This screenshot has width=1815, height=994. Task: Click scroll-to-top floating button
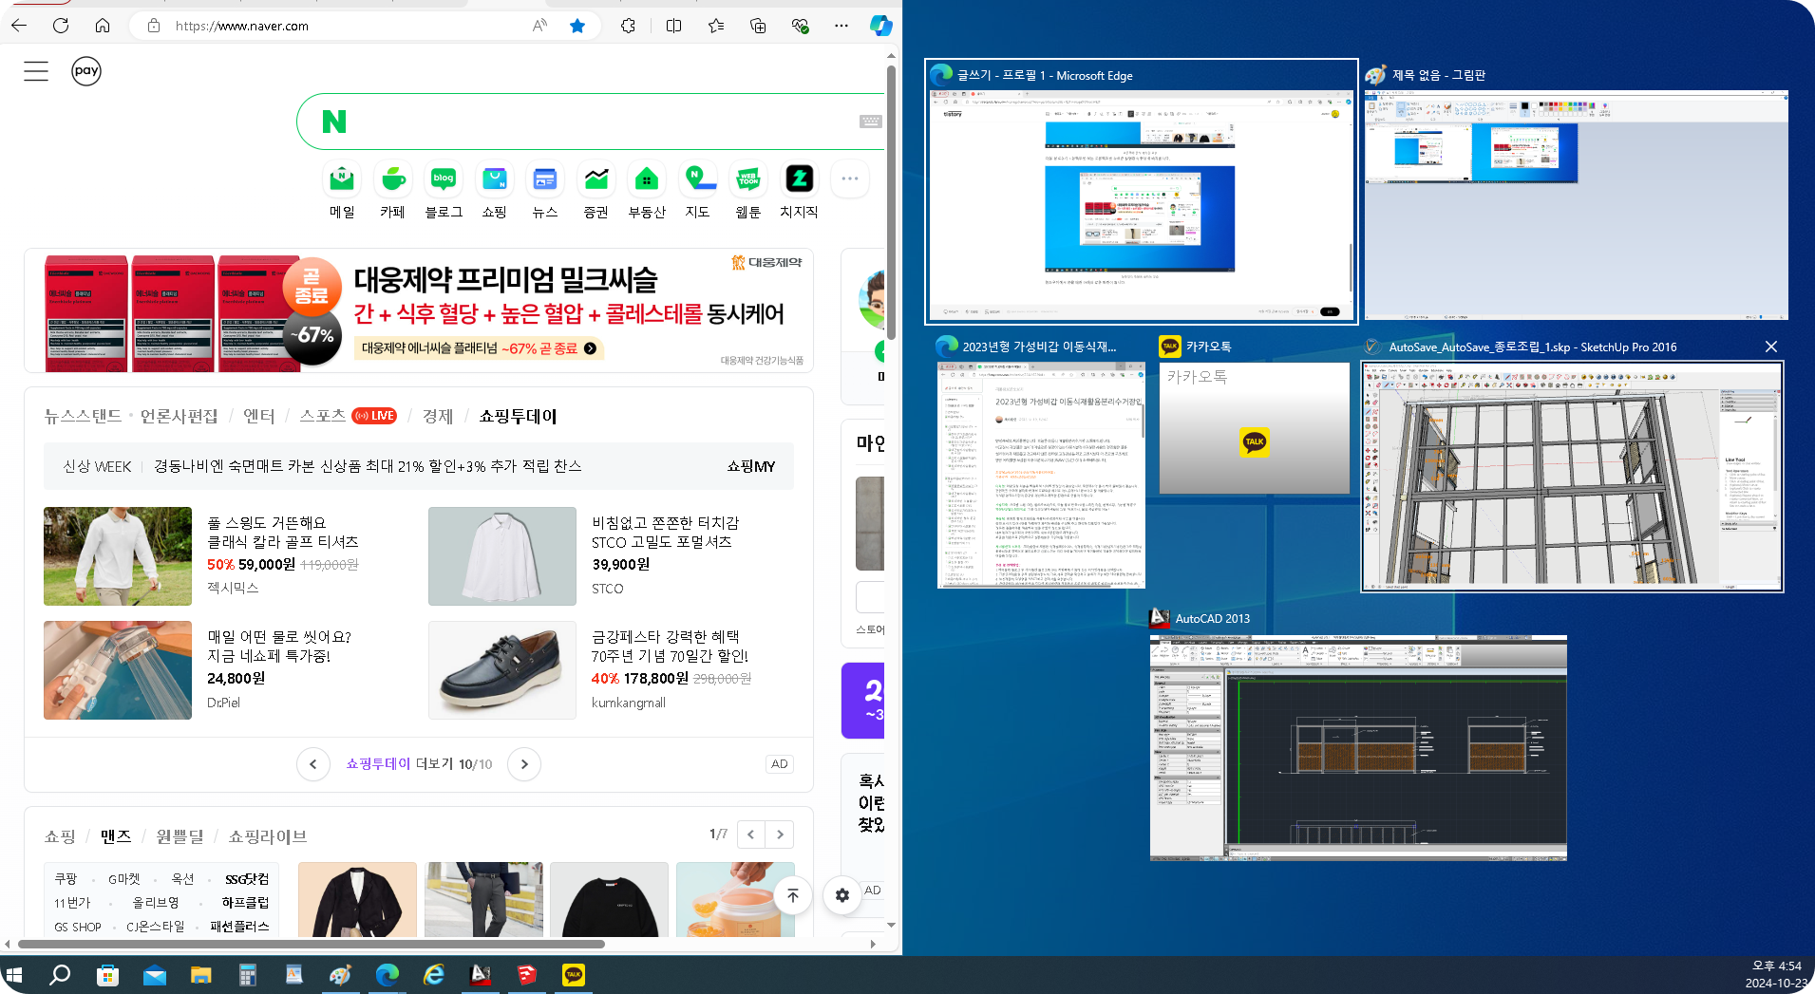(793, 895)
